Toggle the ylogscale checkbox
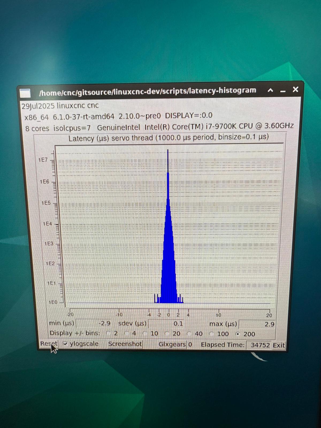This screenshot has width=321, height=428. point(65,344)
